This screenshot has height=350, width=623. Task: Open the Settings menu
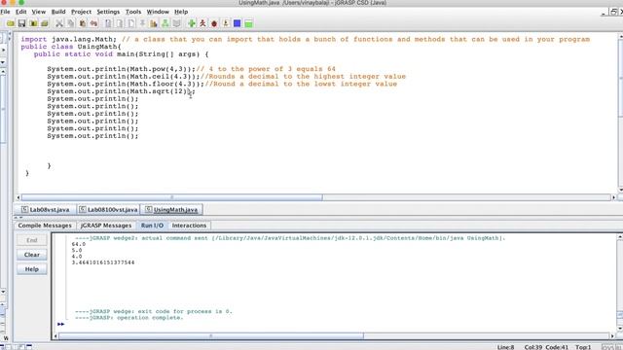tap(108, 12)
